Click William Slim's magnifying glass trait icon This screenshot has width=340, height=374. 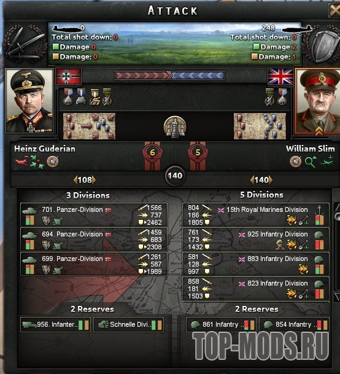click(311, 162)
